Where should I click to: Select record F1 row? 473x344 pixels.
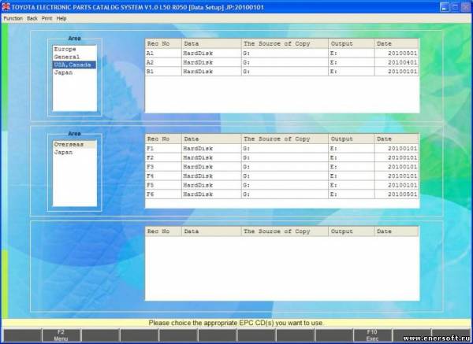[282, 149]
